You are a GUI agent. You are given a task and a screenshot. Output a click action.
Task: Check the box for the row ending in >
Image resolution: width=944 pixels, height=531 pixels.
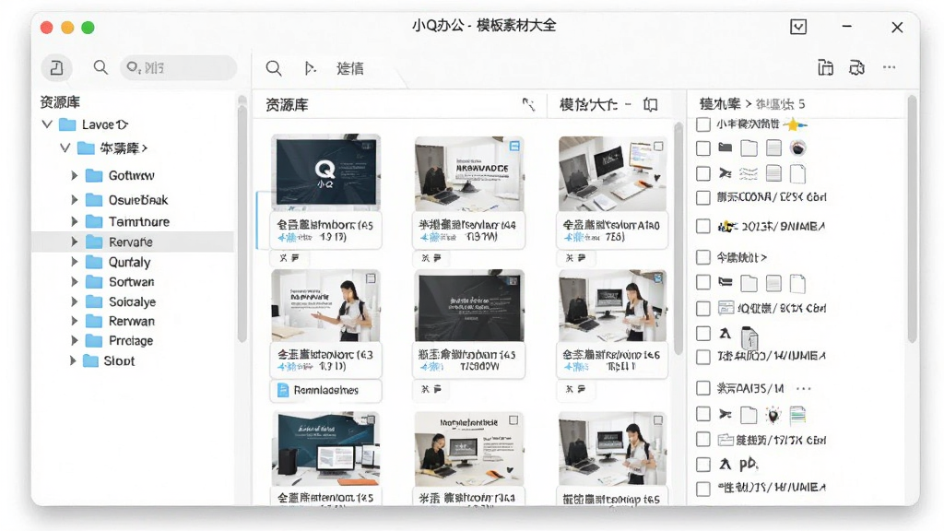[702, 257]
